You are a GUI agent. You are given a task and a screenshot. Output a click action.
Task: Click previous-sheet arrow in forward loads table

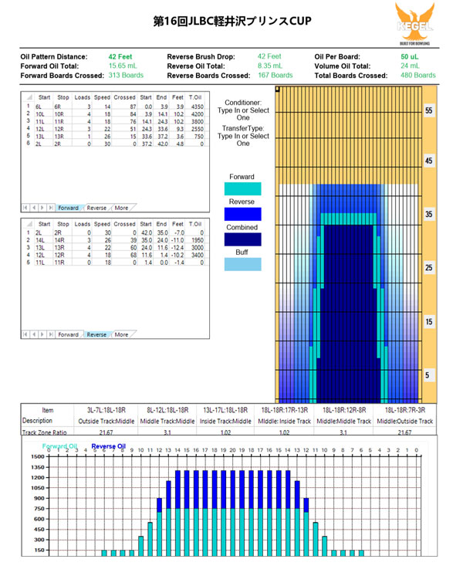coord(34,208)
